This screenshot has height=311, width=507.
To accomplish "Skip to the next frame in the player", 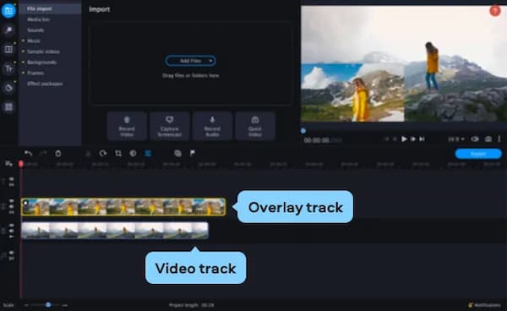I will [x=413, y=139].
